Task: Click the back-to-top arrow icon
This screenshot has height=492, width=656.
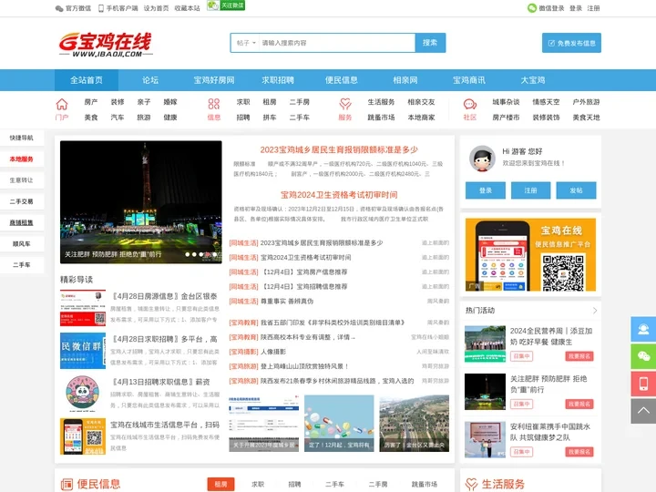Action: 643,411
